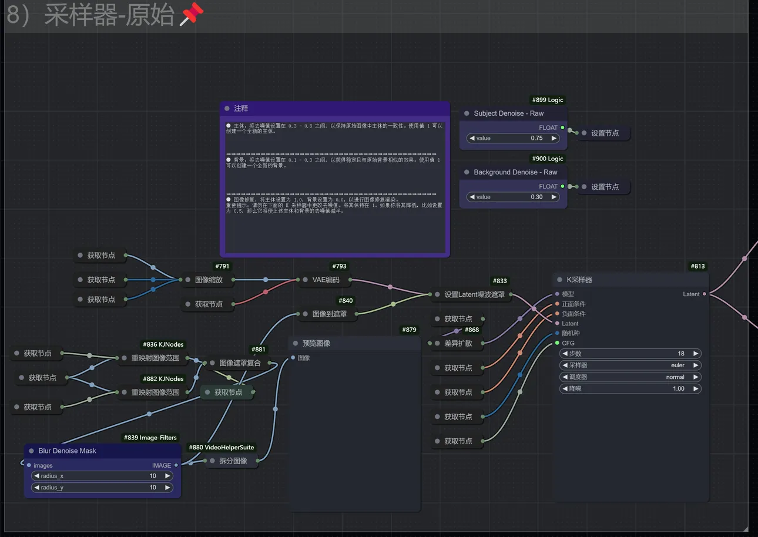
Task: Decrease radius_x in Blur Denoise Mask
Action: click(36, 476)
